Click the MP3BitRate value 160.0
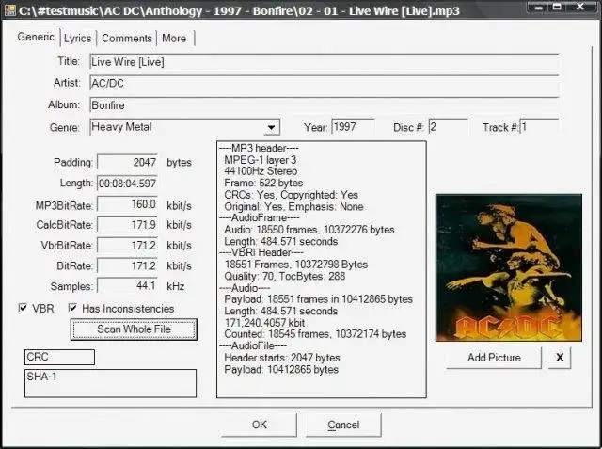The image size is (602, 449). click(x=127, y=204)
